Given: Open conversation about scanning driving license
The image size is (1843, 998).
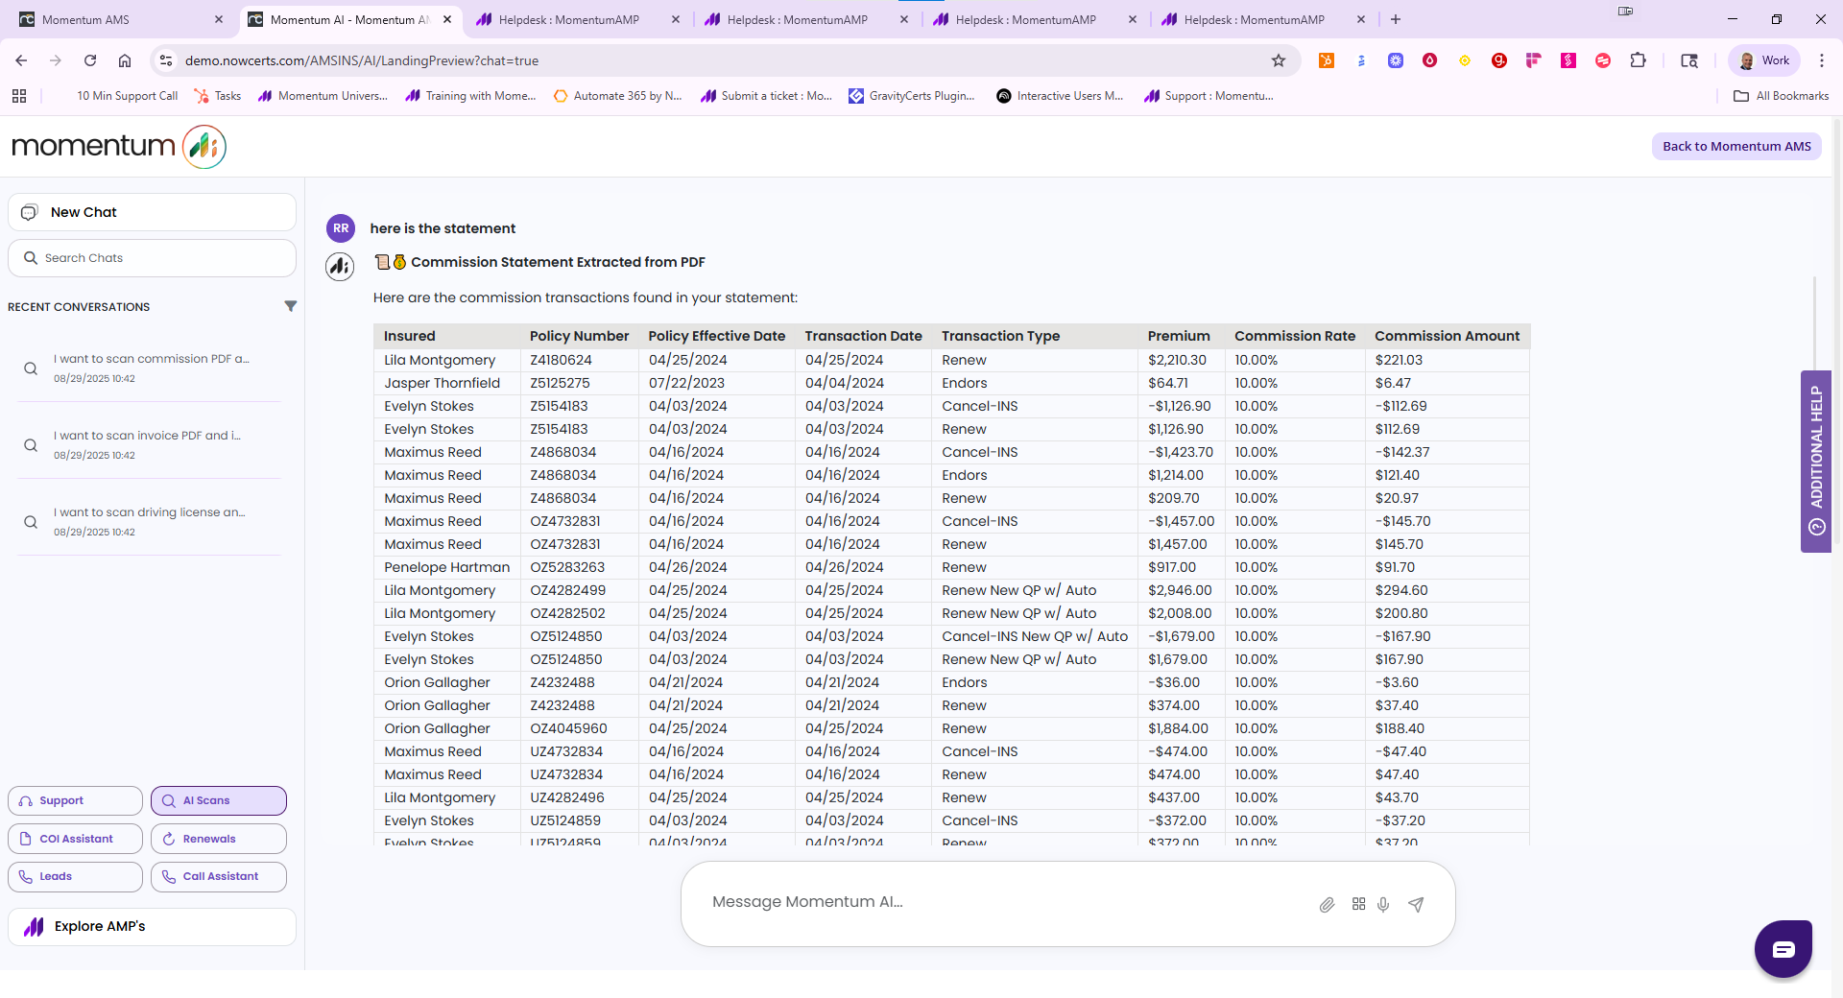Looking at the screenshot, I should click(x=152, y=521).
